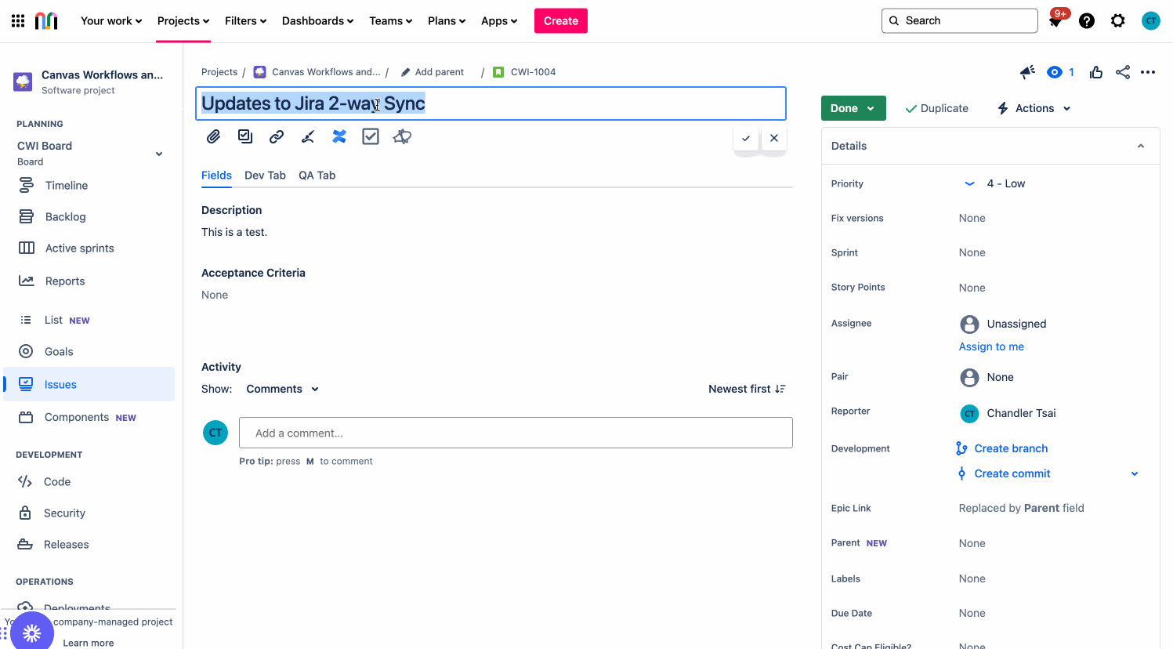
Task: Click the Add a comment field
Action: [x=516, y=433]
